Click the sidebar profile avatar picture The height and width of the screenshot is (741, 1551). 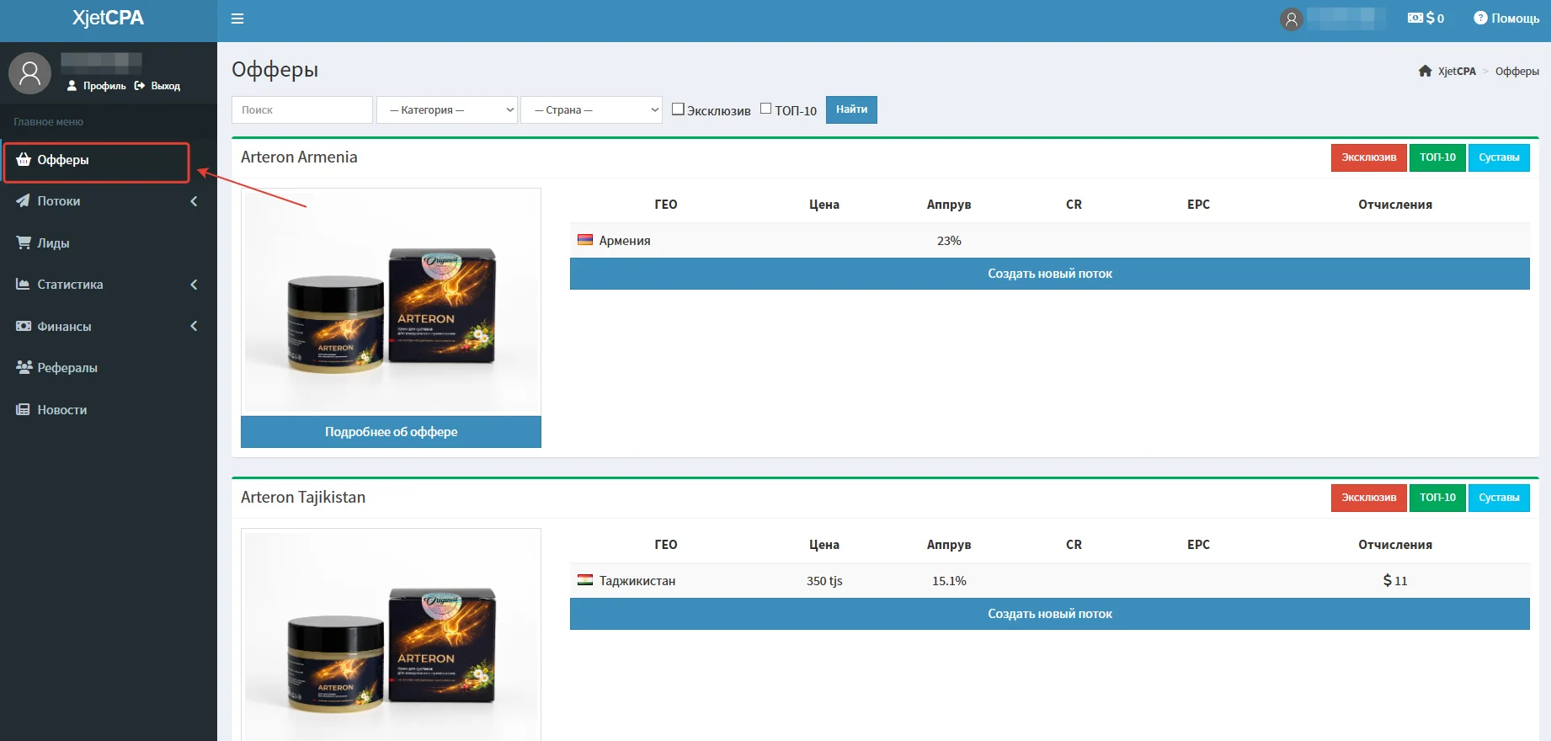(30, 72)
